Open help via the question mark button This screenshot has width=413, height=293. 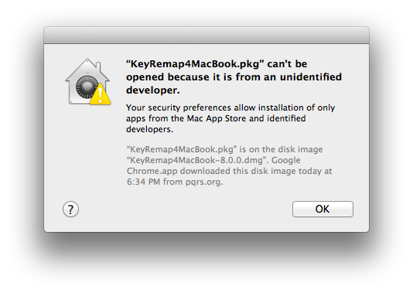tap(70, 210)
